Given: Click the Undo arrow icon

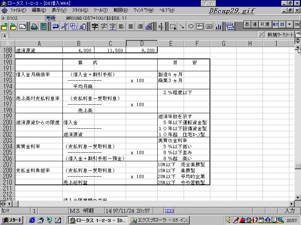Looking at the screenshot, I should [x=55, y=26].
